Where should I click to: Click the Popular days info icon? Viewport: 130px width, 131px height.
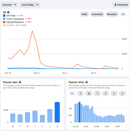click(20, 82)
